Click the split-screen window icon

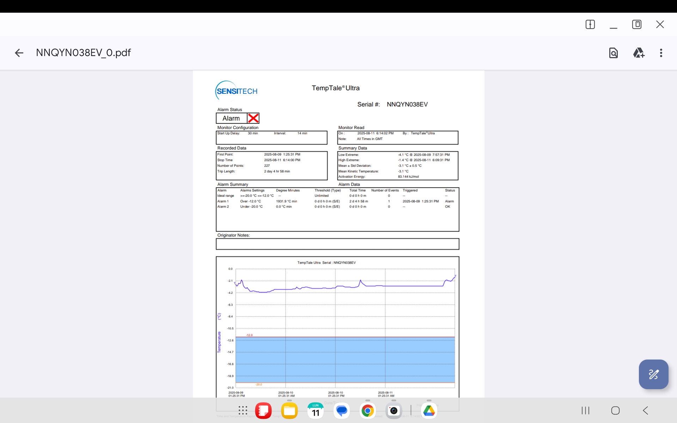pos(590,24)
